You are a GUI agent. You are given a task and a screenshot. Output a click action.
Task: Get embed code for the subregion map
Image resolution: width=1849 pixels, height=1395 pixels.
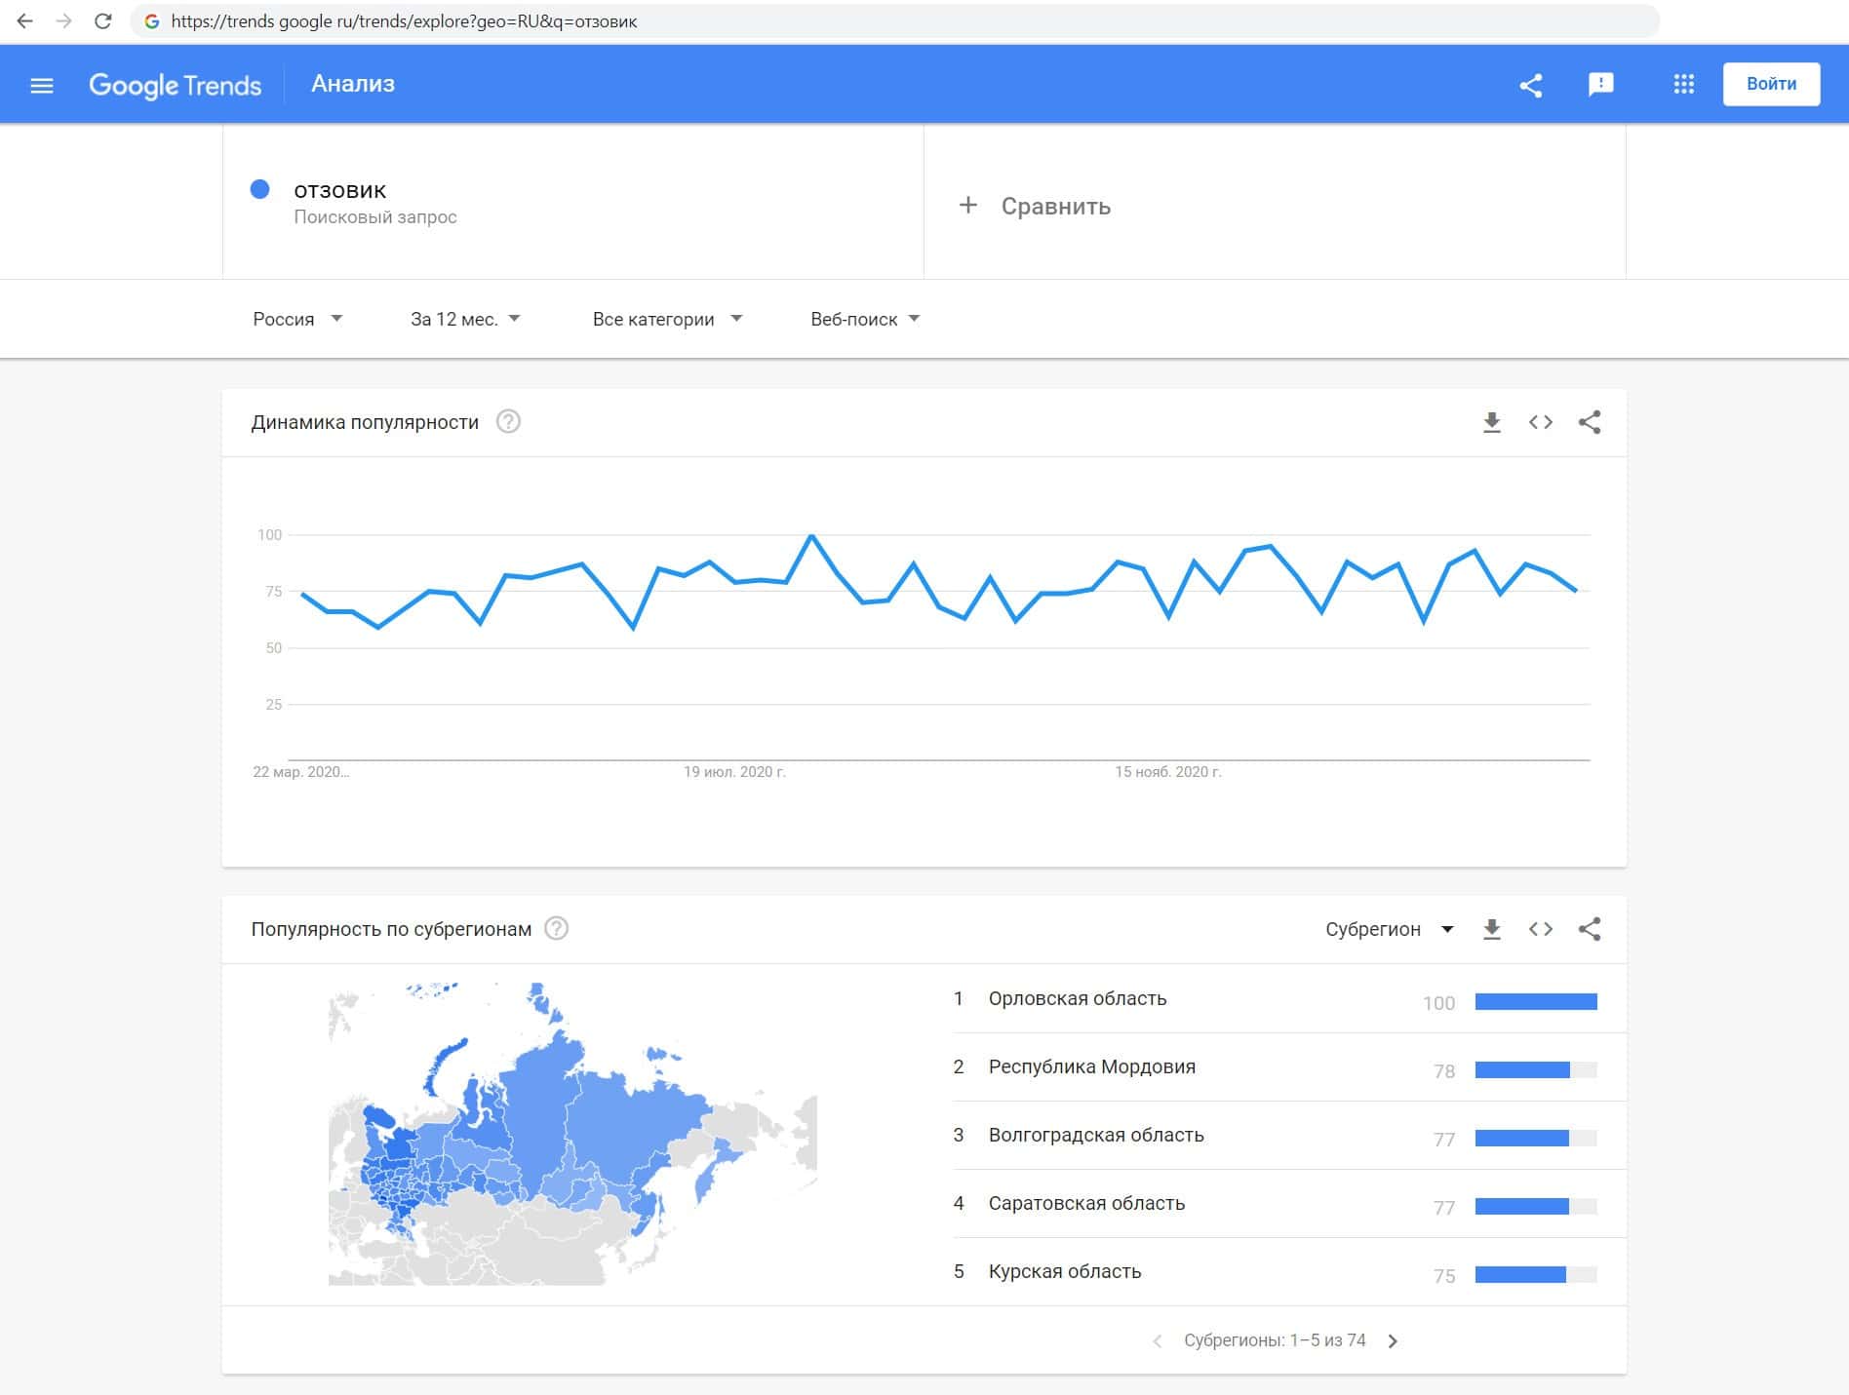1540,929
